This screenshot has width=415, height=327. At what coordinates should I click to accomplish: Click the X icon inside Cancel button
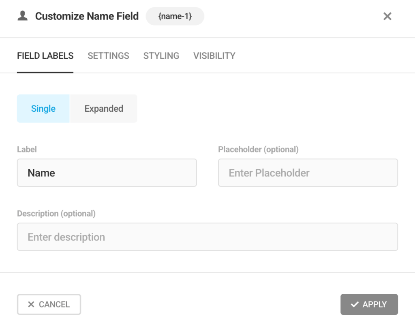(x=31, y=304)
